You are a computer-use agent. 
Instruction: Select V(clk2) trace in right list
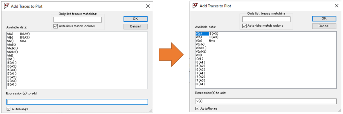(201, 51)
